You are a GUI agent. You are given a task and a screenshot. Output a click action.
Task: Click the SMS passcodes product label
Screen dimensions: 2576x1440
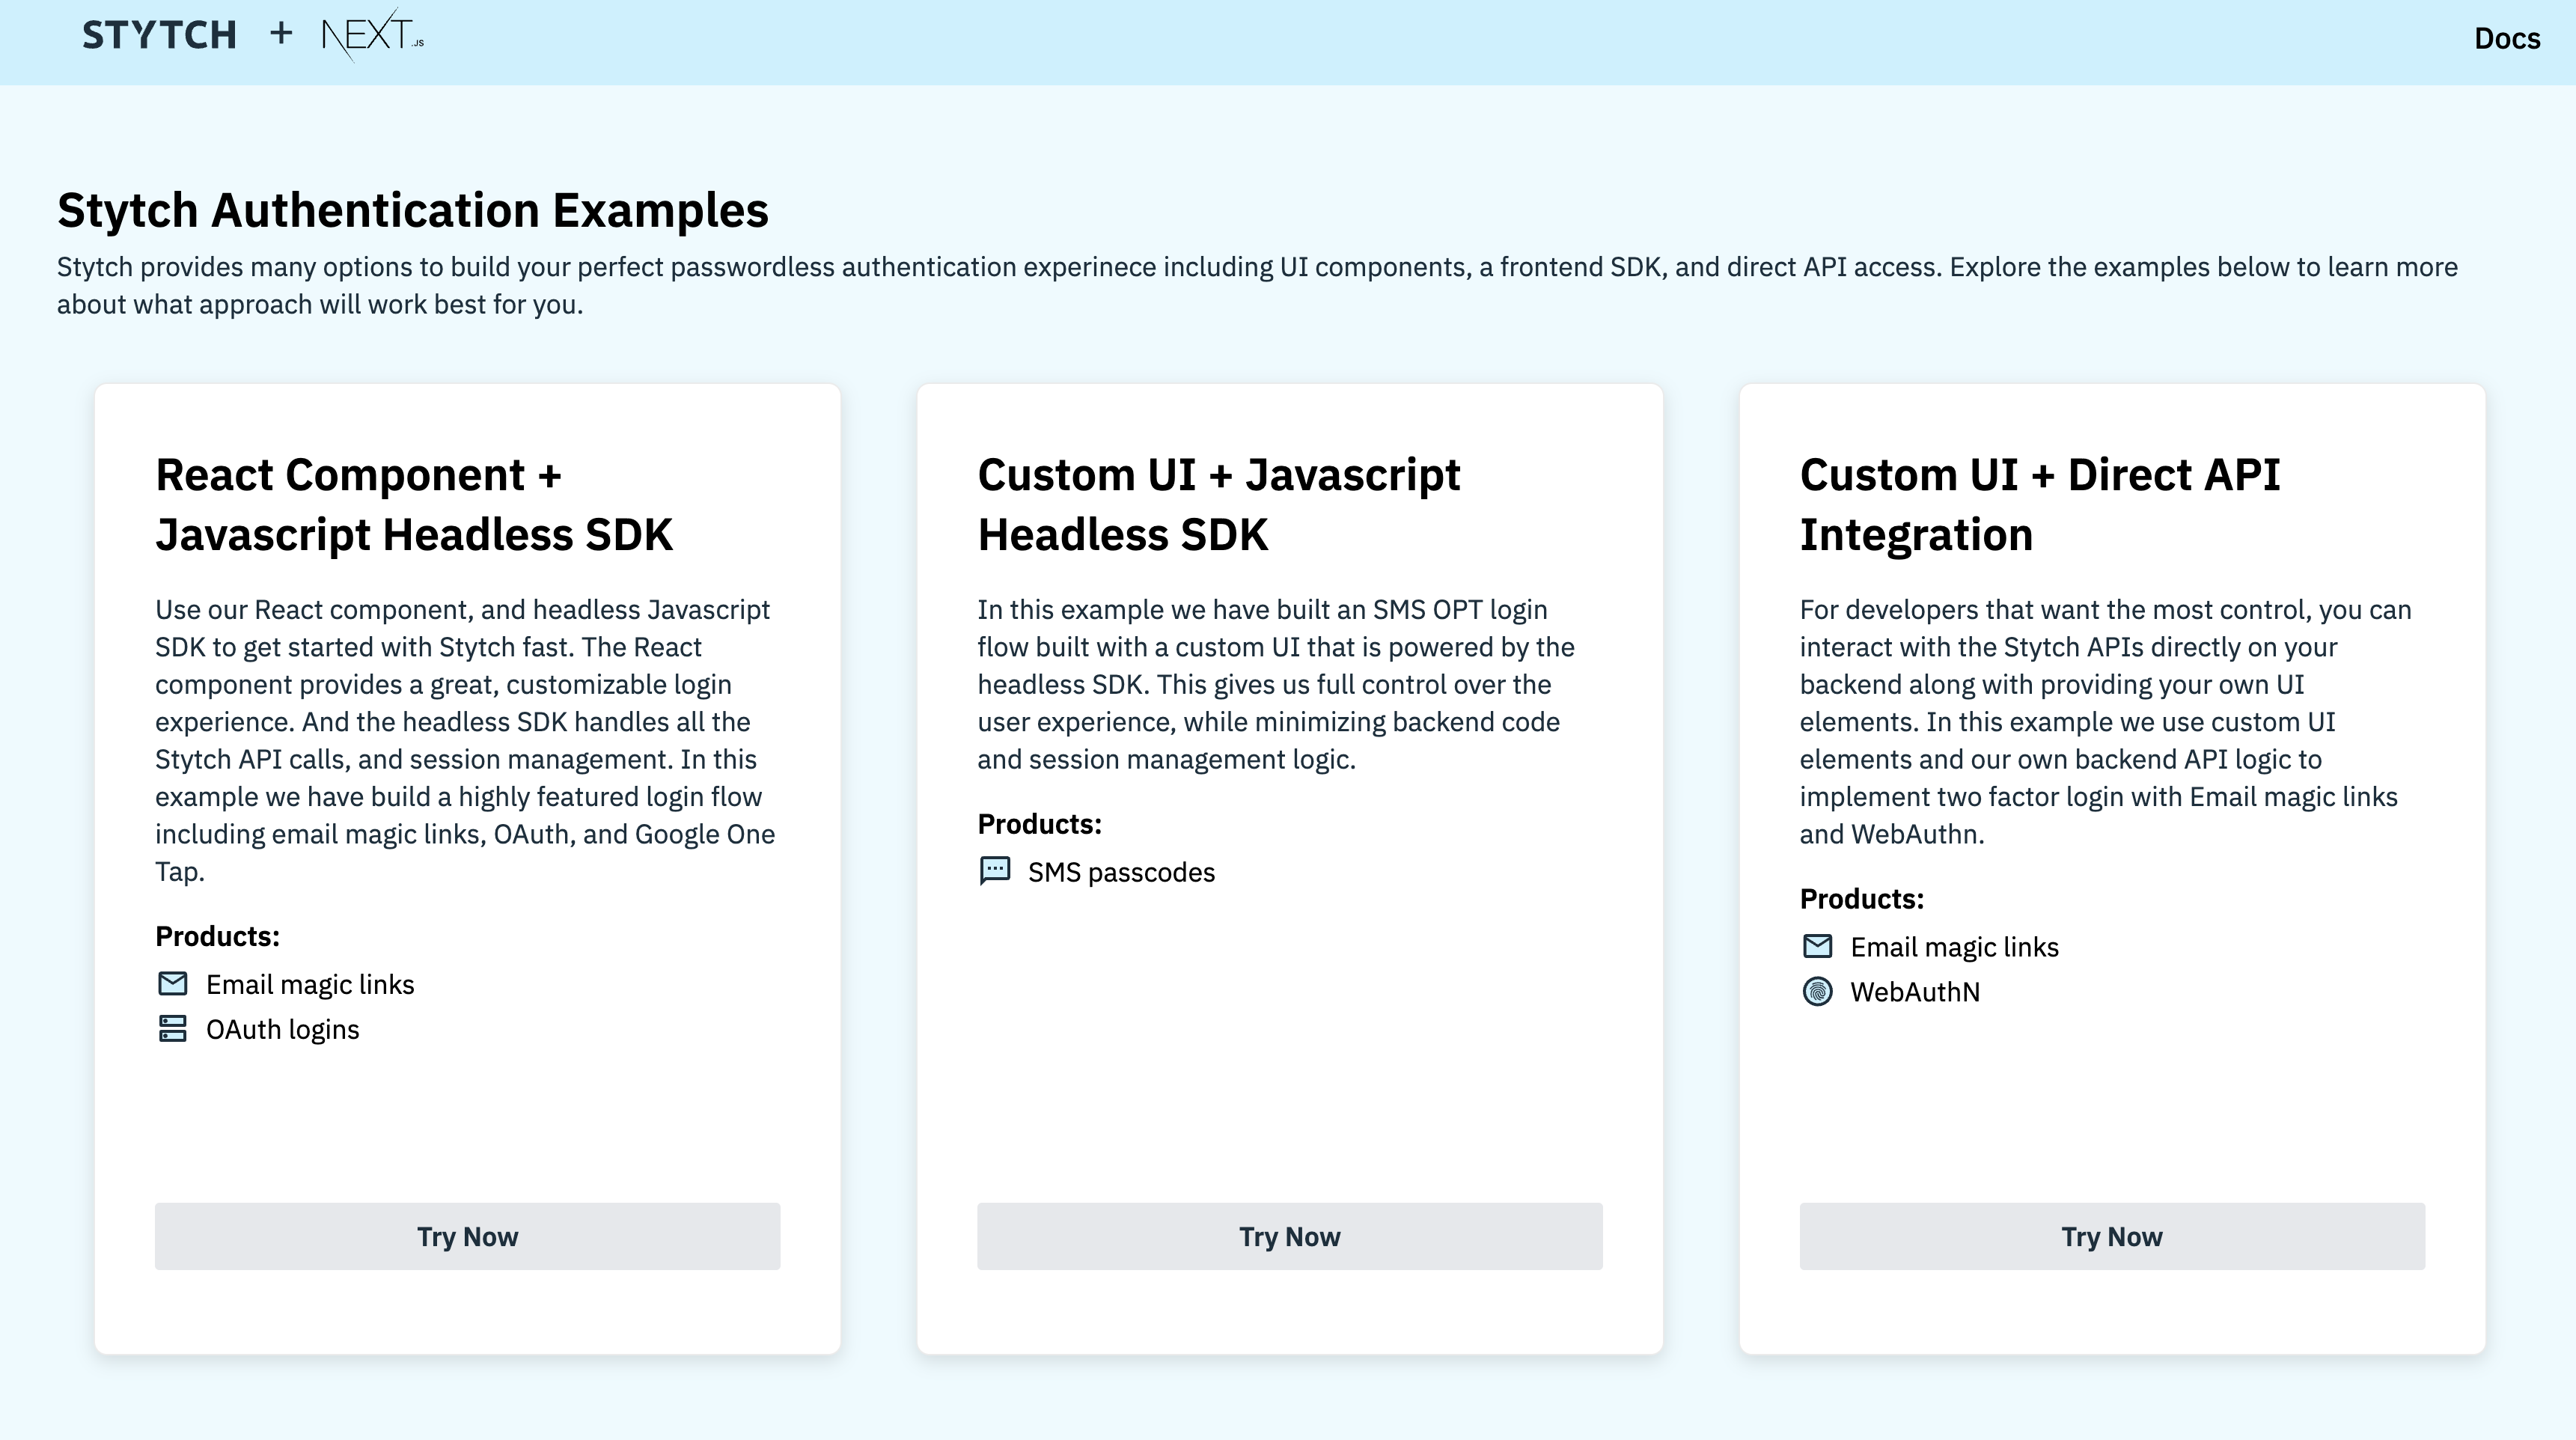tap(1121, 872)
